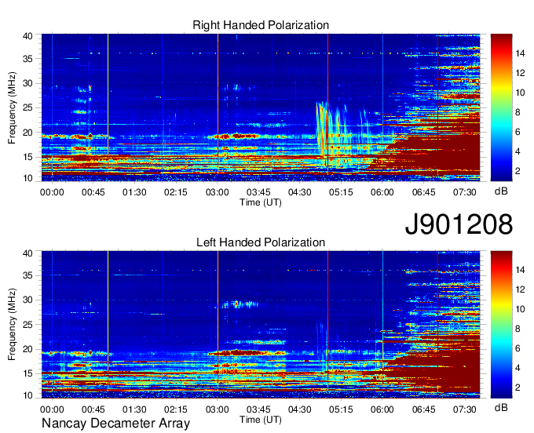
Task: Click the 30 MHz tick of right-handed plot
Action: pyautogui.click(x=27, y=83)
